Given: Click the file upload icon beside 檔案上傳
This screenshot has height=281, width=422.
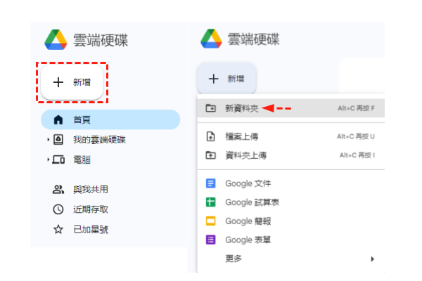Looking at the screenshot, I should point(211,136).
